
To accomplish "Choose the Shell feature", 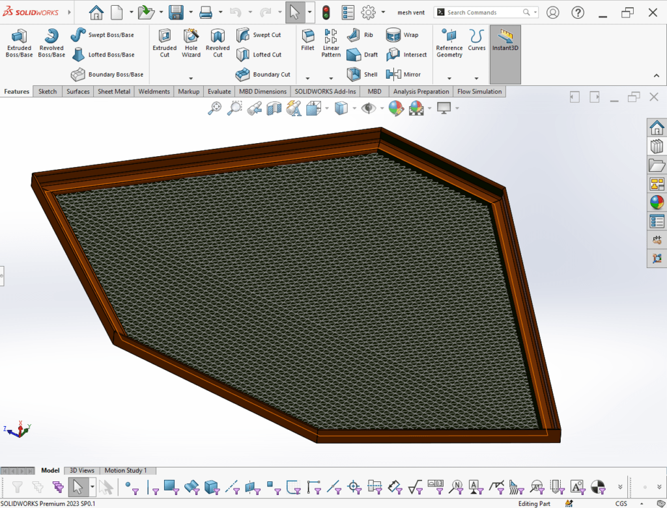I will pyautogui.click(x=363, y=74).
